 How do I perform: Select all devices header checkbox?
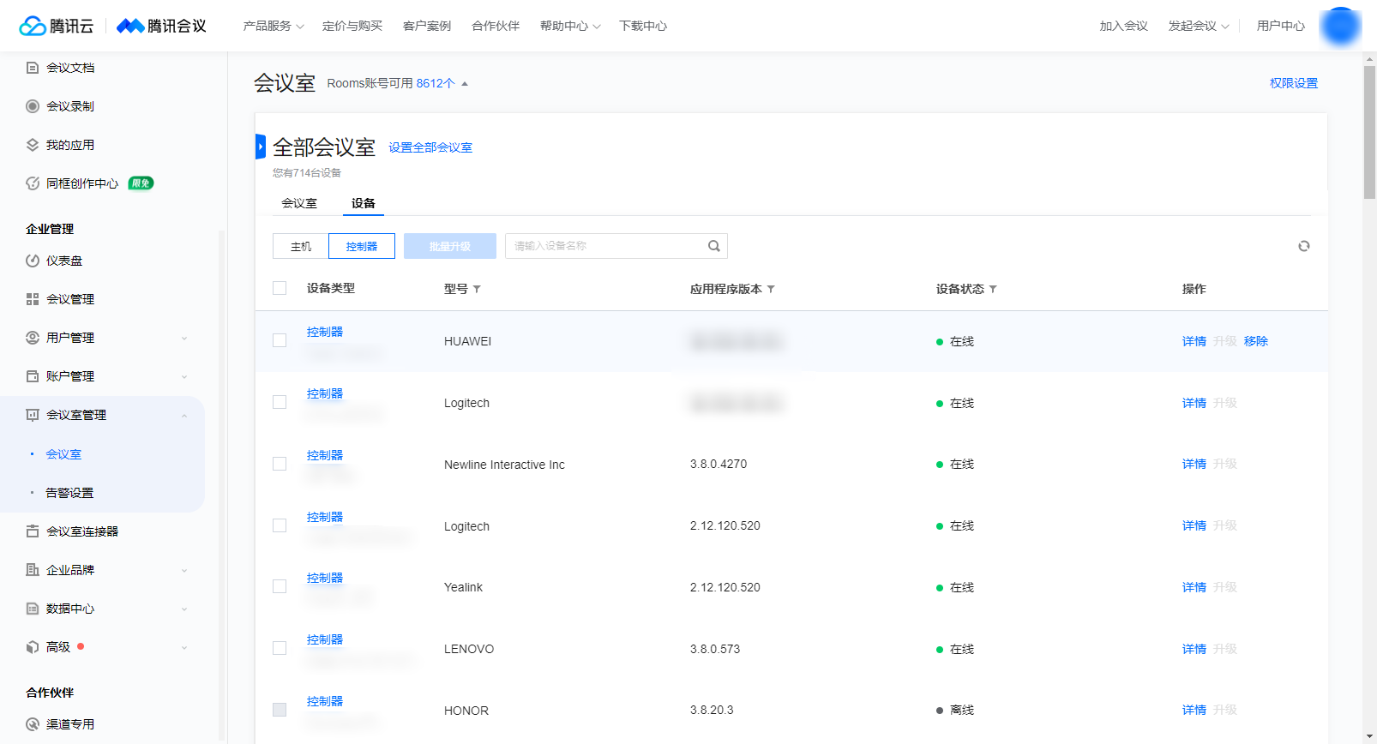coord(280,288)
